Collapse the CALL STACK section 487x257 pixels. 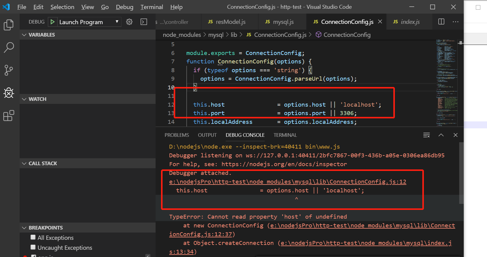[88, 163]
